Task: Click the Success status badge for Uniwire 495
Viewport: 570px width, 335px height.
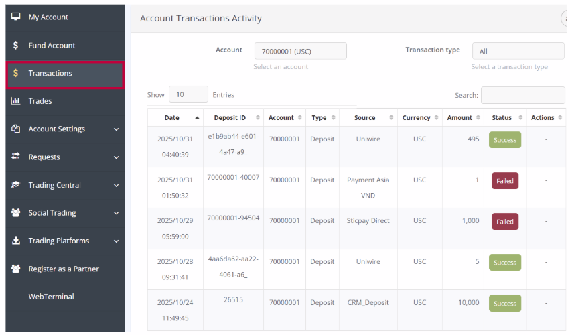Action: (504, 140)
